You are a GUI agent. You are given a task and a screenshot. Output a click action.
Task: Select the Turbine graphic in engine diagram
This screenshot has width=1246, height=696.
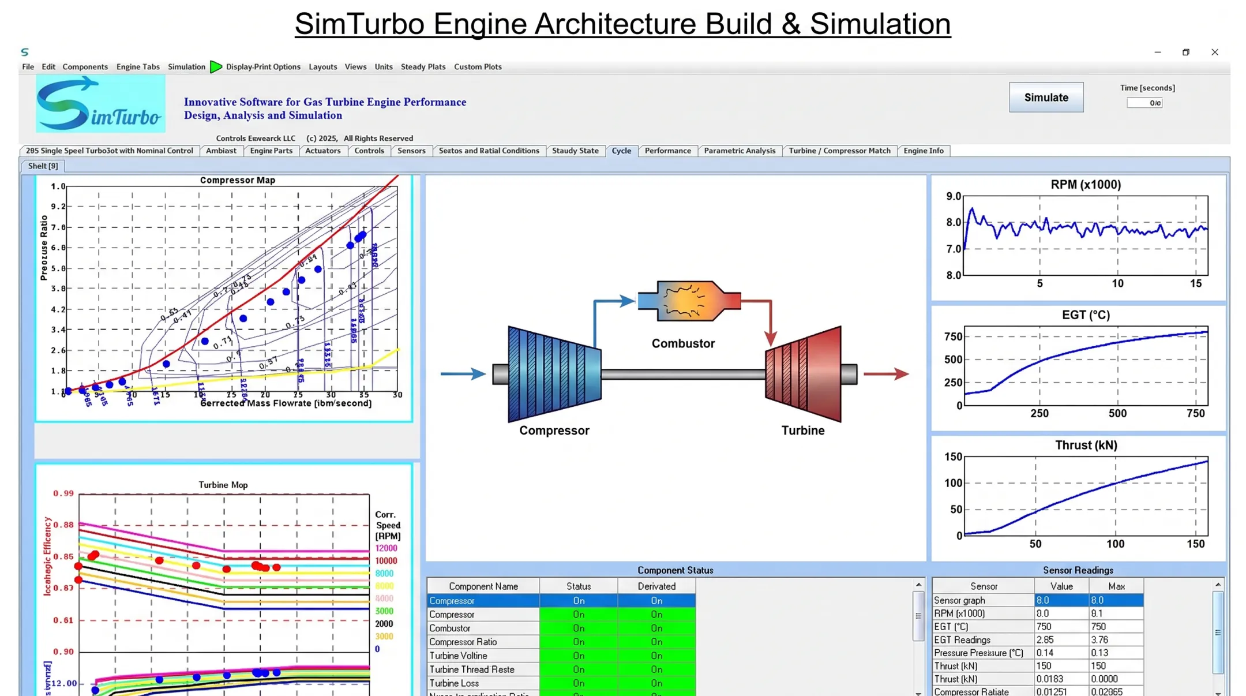coord(803,374)
